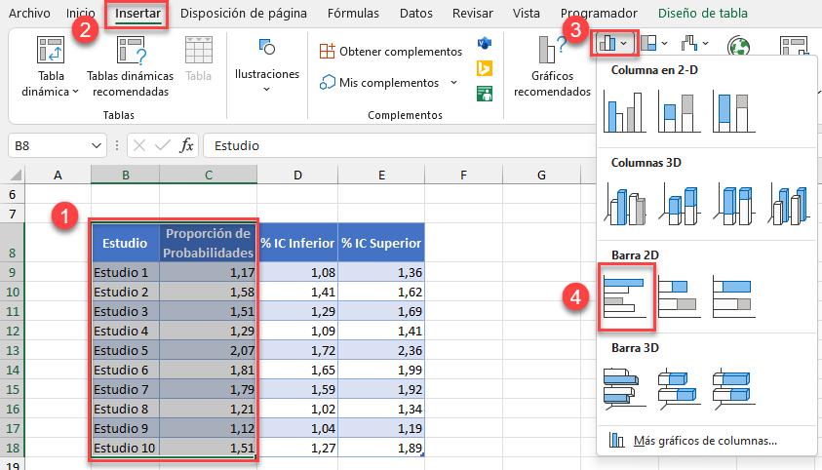Image resolution: width=822 pixels, height=470 pixels.
Task: Click the 'Proporción de Probabilidades' header cell
Action: click(x=208, y=243)
